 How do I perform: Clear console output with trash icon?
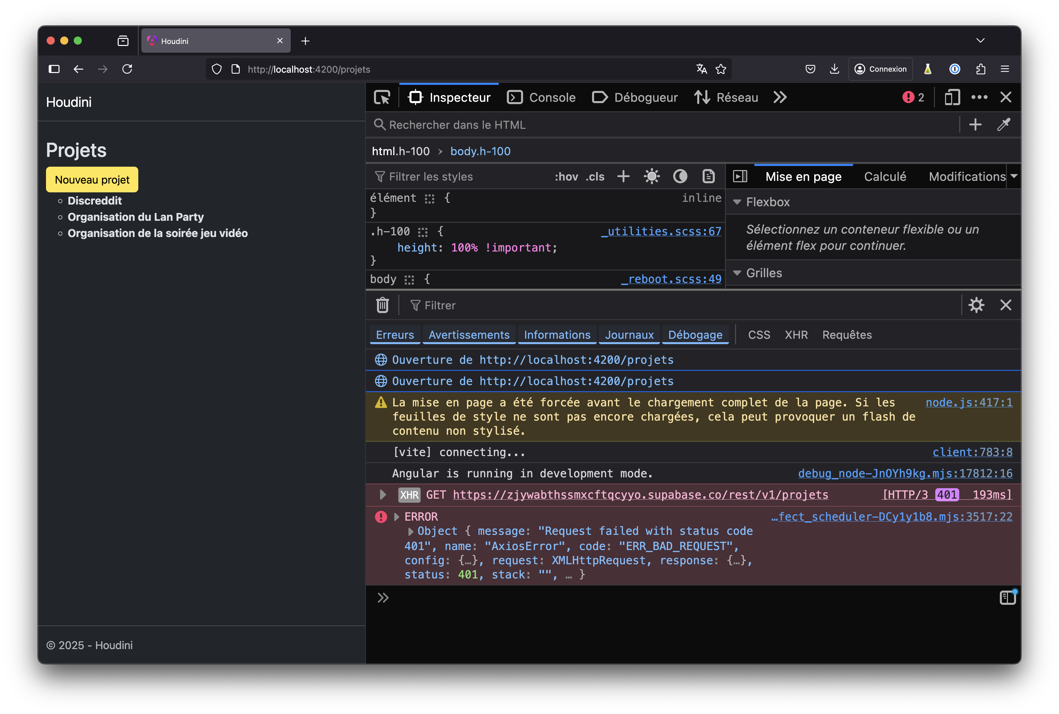point(382,305)
